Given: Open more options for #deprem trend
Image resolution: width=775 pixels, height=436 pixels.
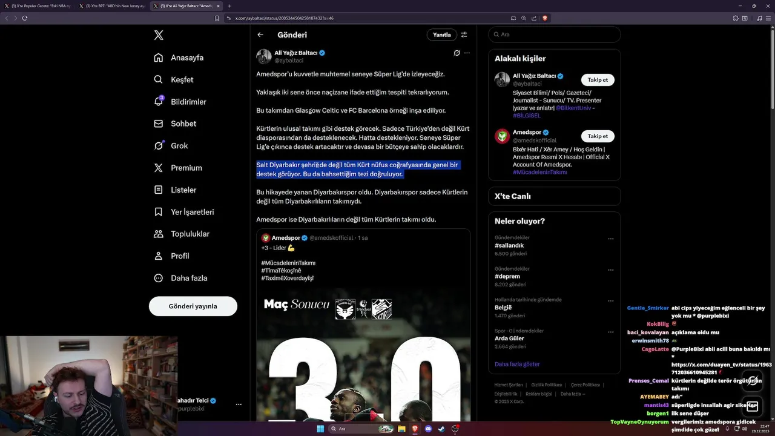Looking at the screenshot, I should 611,269.
